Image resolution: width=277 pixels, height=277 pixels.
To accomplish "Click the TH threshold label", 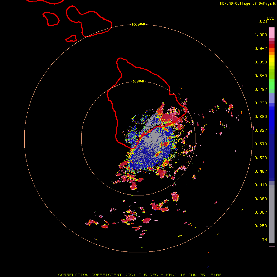I will click(264, 240).
